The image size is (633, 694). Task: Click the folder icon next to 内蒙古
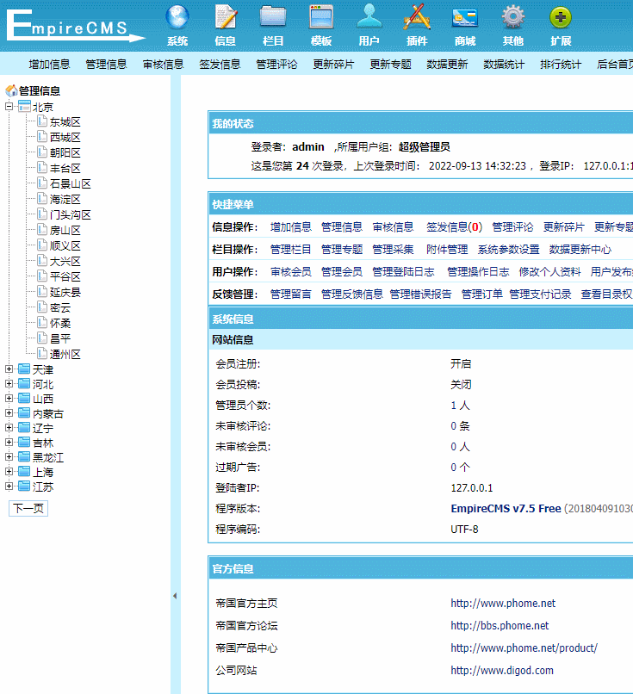tap(24, 413)
